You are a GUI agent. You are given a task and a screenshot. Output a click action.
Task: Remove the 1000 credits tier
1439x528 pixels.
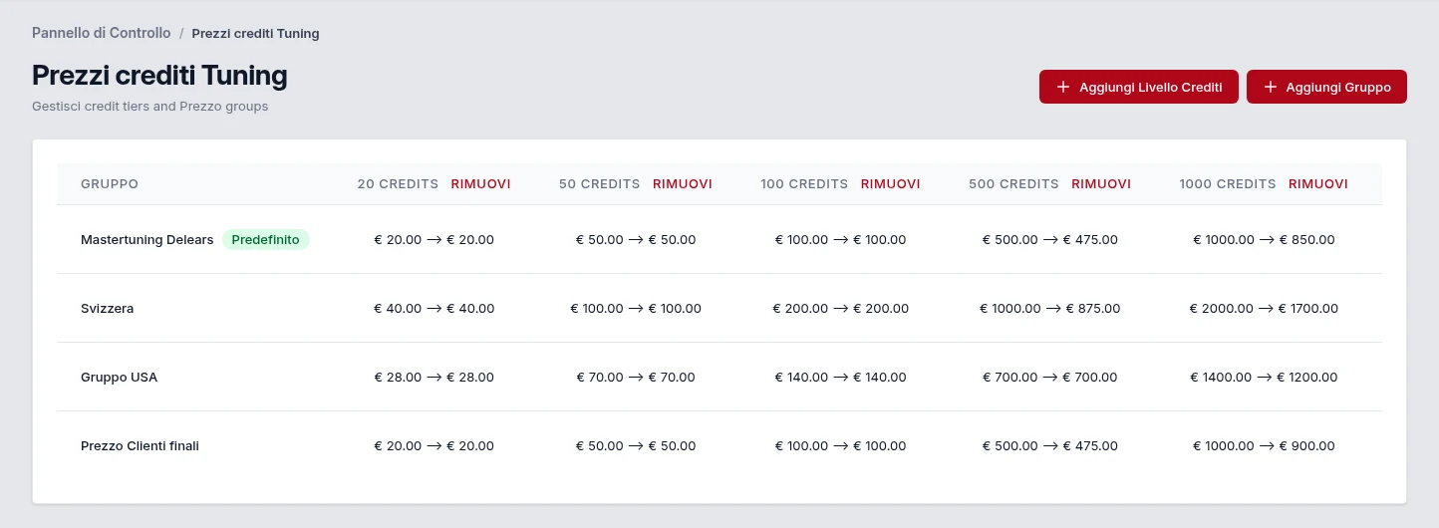[1318, 184]
